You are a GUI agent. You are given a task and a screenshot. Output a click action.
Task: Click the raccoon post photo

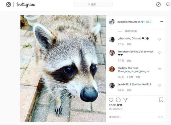[x=63, y=68]
